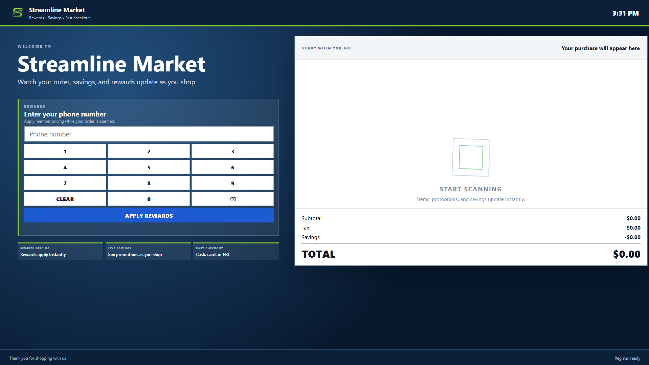Click the Streamline Market logo icon
The height and width of the screenshot is (365, 649).
pyautogui.click(x=18, y=13)
